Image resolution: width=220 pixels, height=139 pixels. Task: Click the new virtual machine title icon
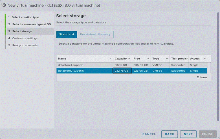pos(3,5)
